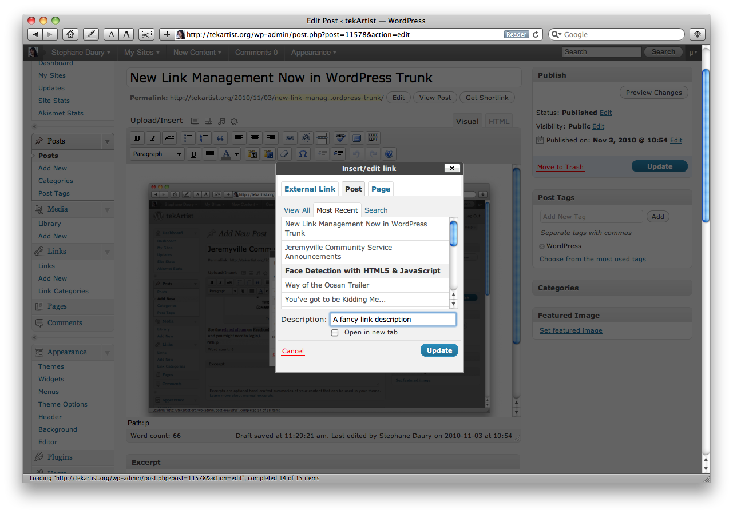This screenshot has width=733, height=514.
Task: Open the editor help question mark icon
Action: (x=389, y=154)
